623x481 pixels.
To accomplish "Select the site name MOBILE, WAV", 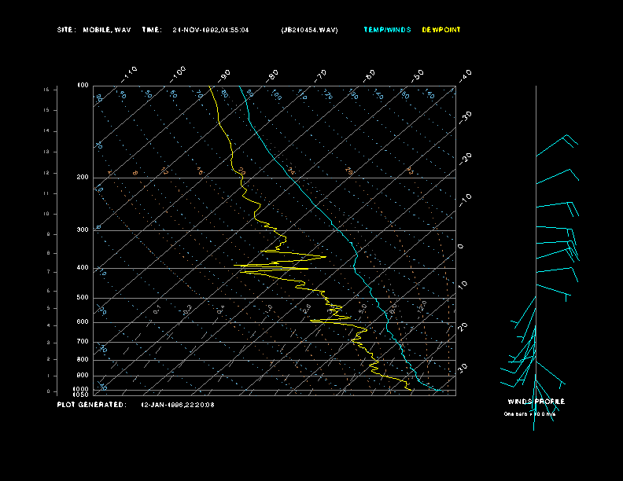I will (x=107, y=30).
